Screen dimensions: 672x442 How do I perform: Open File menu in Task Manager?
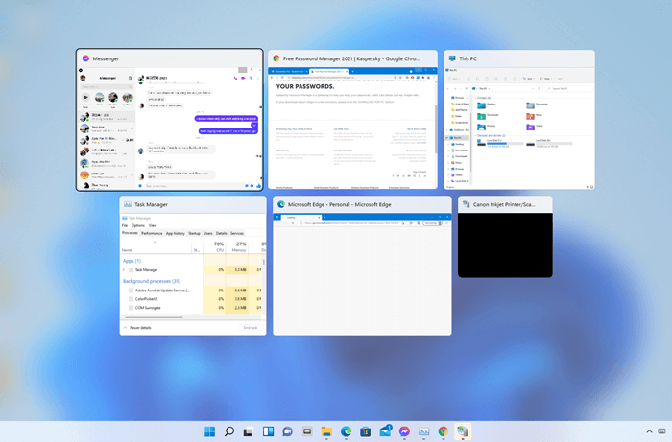(125, 225)
